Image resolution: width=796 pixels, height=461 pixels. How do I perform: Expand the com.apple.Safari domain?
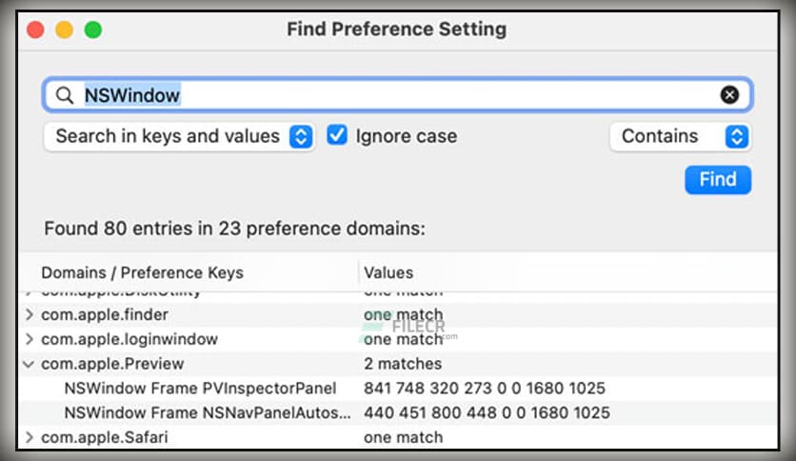click(30, 437)
